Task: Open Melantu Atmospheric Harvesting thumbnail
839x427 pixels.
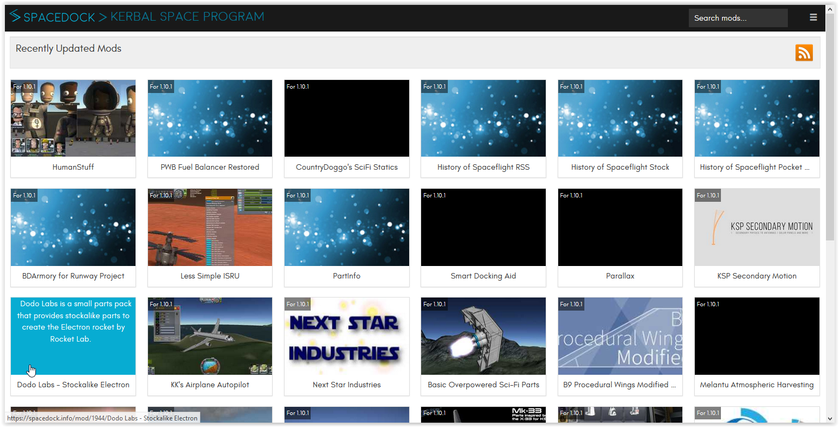Action: pyautogui.click(x=757, y=336)
